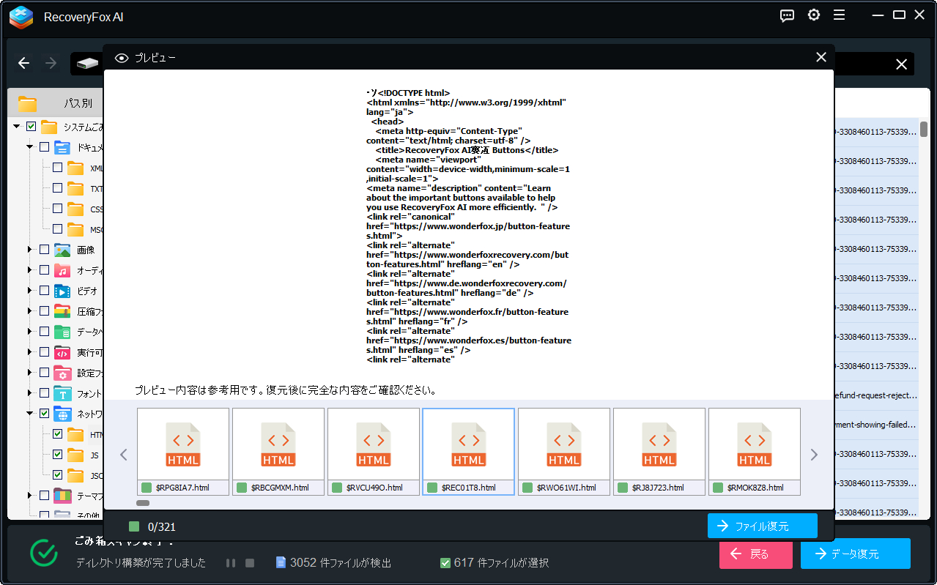Check the ドキュメント category checkbox
The image size is (937, 585).
[x=44, y=147]
